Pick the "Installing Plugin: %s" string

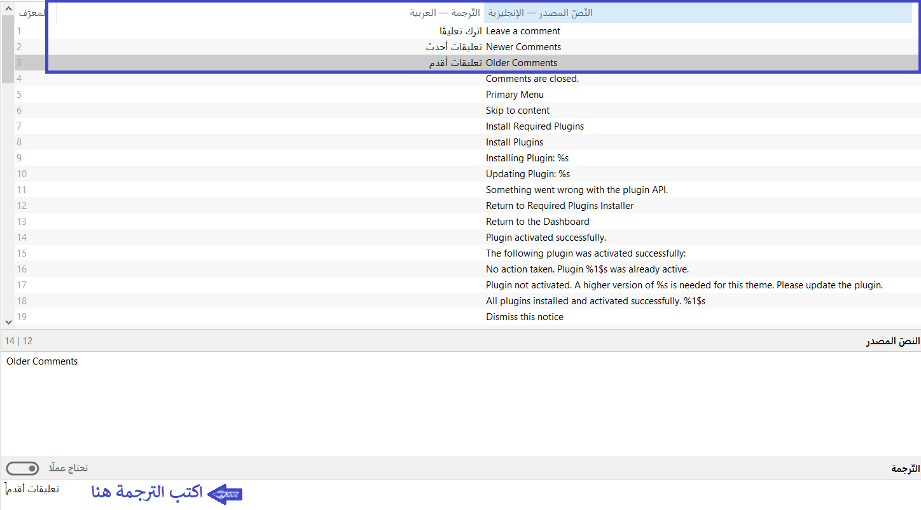coord(527,158)
